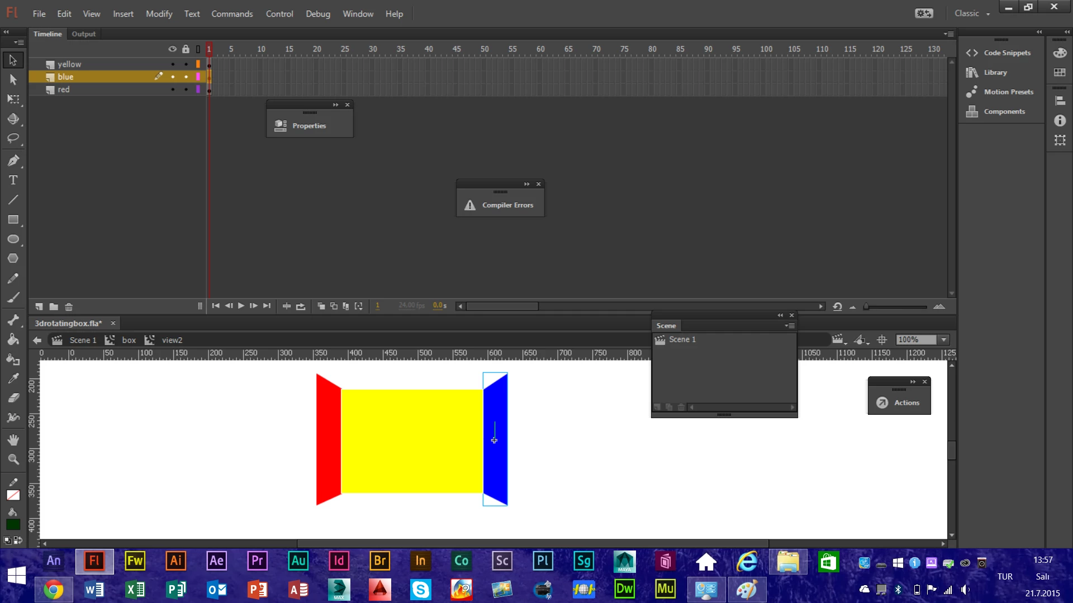
Task: Toggle lock dot on red layer
Action: [x=186, y=89]
